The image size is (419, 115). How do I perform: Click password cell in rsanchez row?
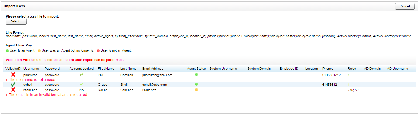coord(52,90)
